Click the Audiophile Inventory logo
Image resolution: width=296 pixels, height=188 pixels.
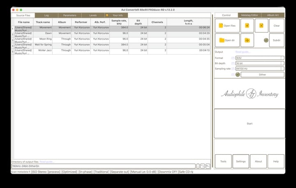pos(250,94)
